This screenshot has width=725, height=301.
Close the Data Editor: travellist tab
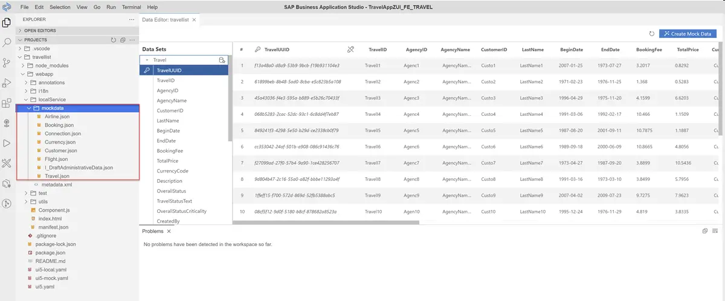coord(194,19)
